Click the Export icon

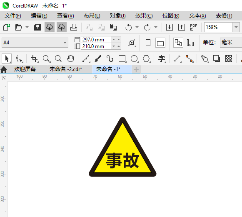pyautogui.click(x=182, y=27)
